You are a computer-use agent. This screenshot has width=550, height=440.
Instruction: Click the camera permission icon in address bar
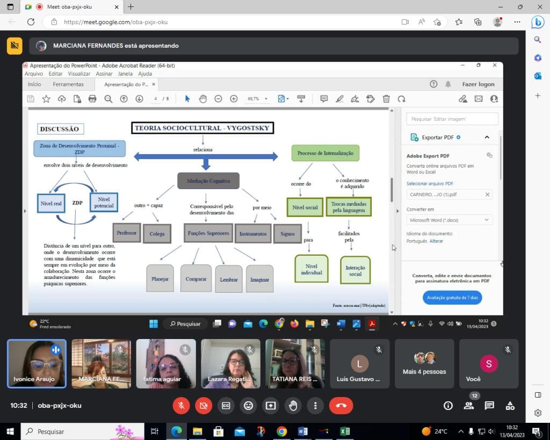pyautogui.click(x=405, y=22)
